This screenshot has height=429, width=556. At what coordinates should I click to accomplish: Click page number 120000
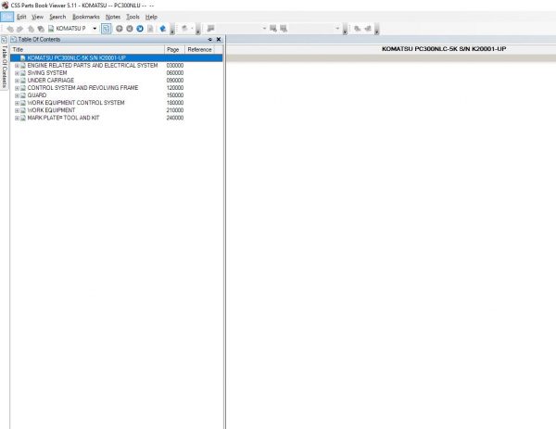(175, 88)
